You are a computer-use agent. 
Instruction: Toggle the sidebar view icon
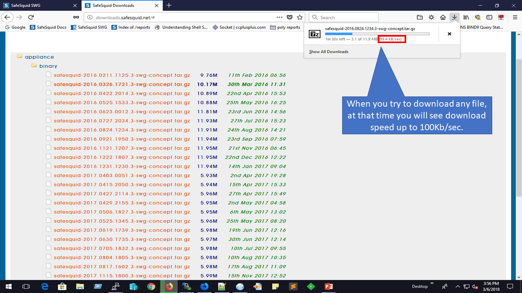(x=489, y=17)
